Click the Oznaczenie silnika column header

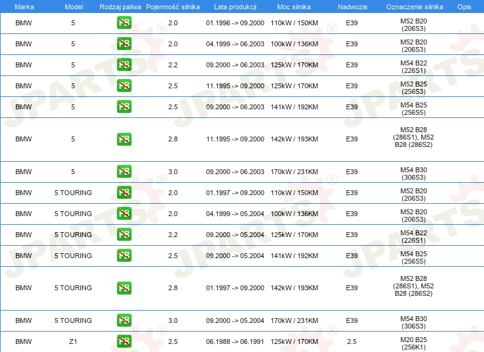(414, 7)
